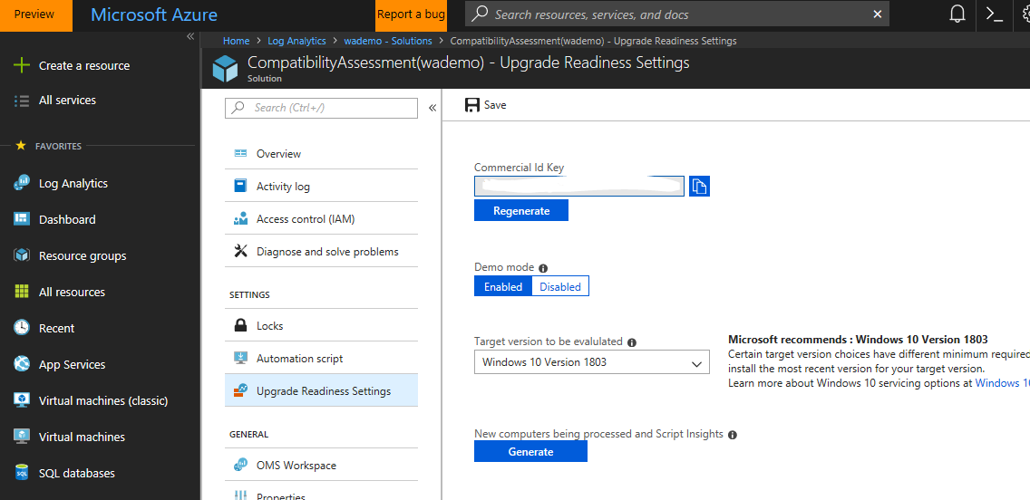Open the notifications bell icon
Image resolution: width=1030 pixels, height=500 pixels.
click(957, 14)
